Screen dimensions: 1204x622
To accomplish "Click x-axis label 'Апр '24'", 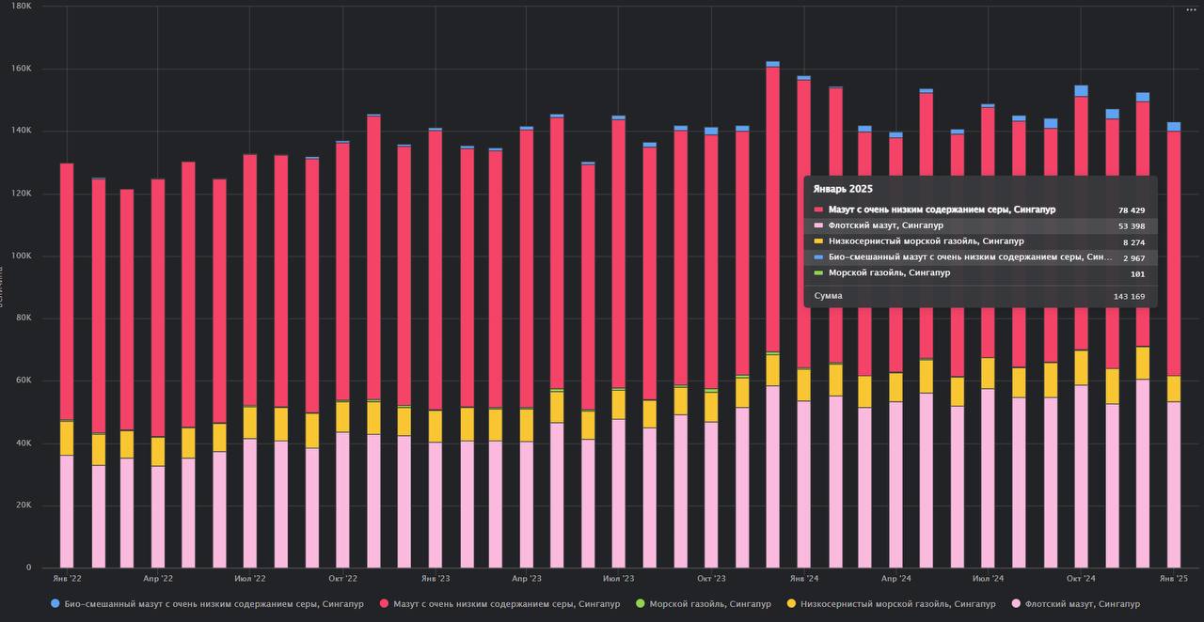I will click(x=896, y=579).
